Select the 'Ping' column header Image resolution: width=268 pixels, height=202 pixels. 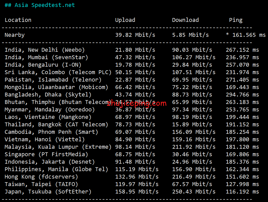236,20
